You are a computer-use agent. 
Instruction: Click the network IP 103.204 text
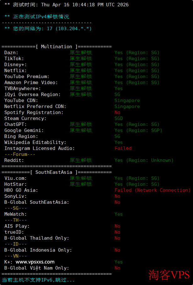pos(73,29)
